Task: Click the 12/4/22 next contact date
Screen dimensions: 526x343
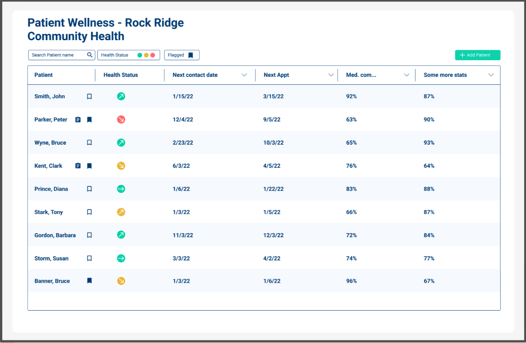Action: tap(183, 119)
